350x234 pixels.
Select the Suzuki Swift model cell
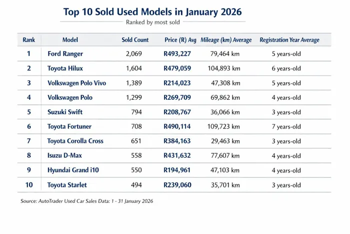(x=65, y=112)
